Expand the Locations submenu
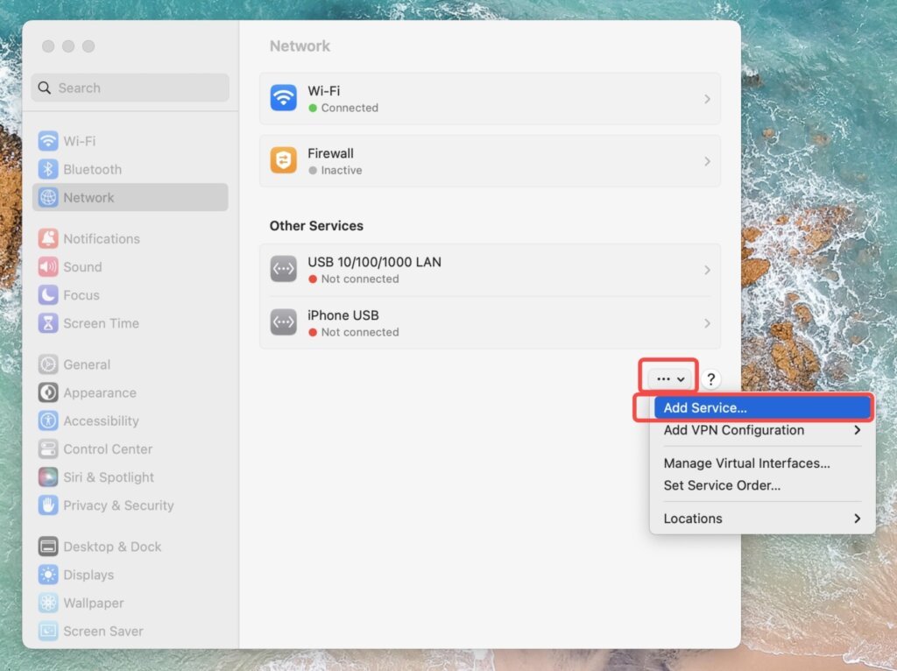Screen dimensions: 897x671 693,518
